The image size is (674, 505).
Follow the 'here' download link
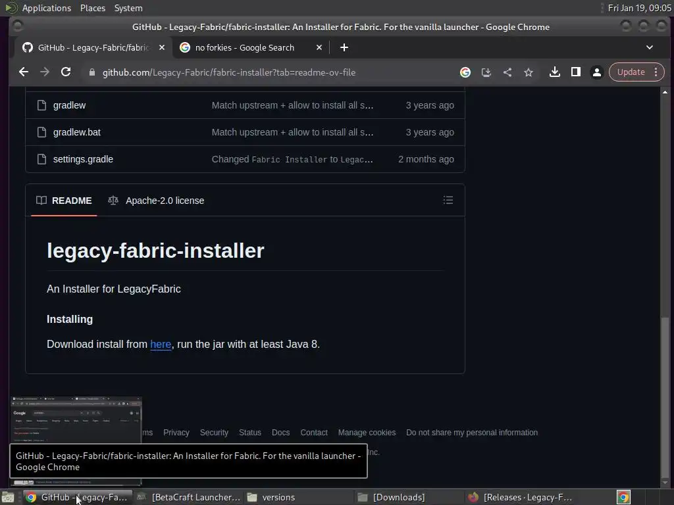(x=161, y=345)
